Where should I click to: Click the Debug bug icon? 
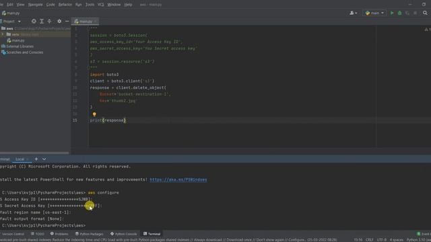(x=399, y=13)
